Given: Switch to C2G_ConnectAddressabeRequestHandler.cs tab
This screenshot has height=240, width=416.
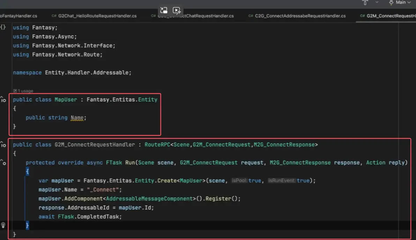Looking at the screenshot, I should pos(297,16).
